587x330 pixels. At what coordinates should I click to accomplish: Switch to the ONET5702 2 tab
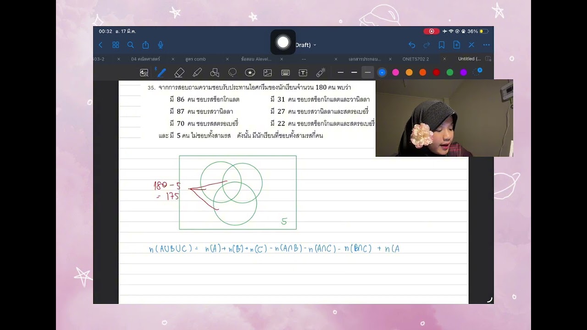(x=415, y=59)
